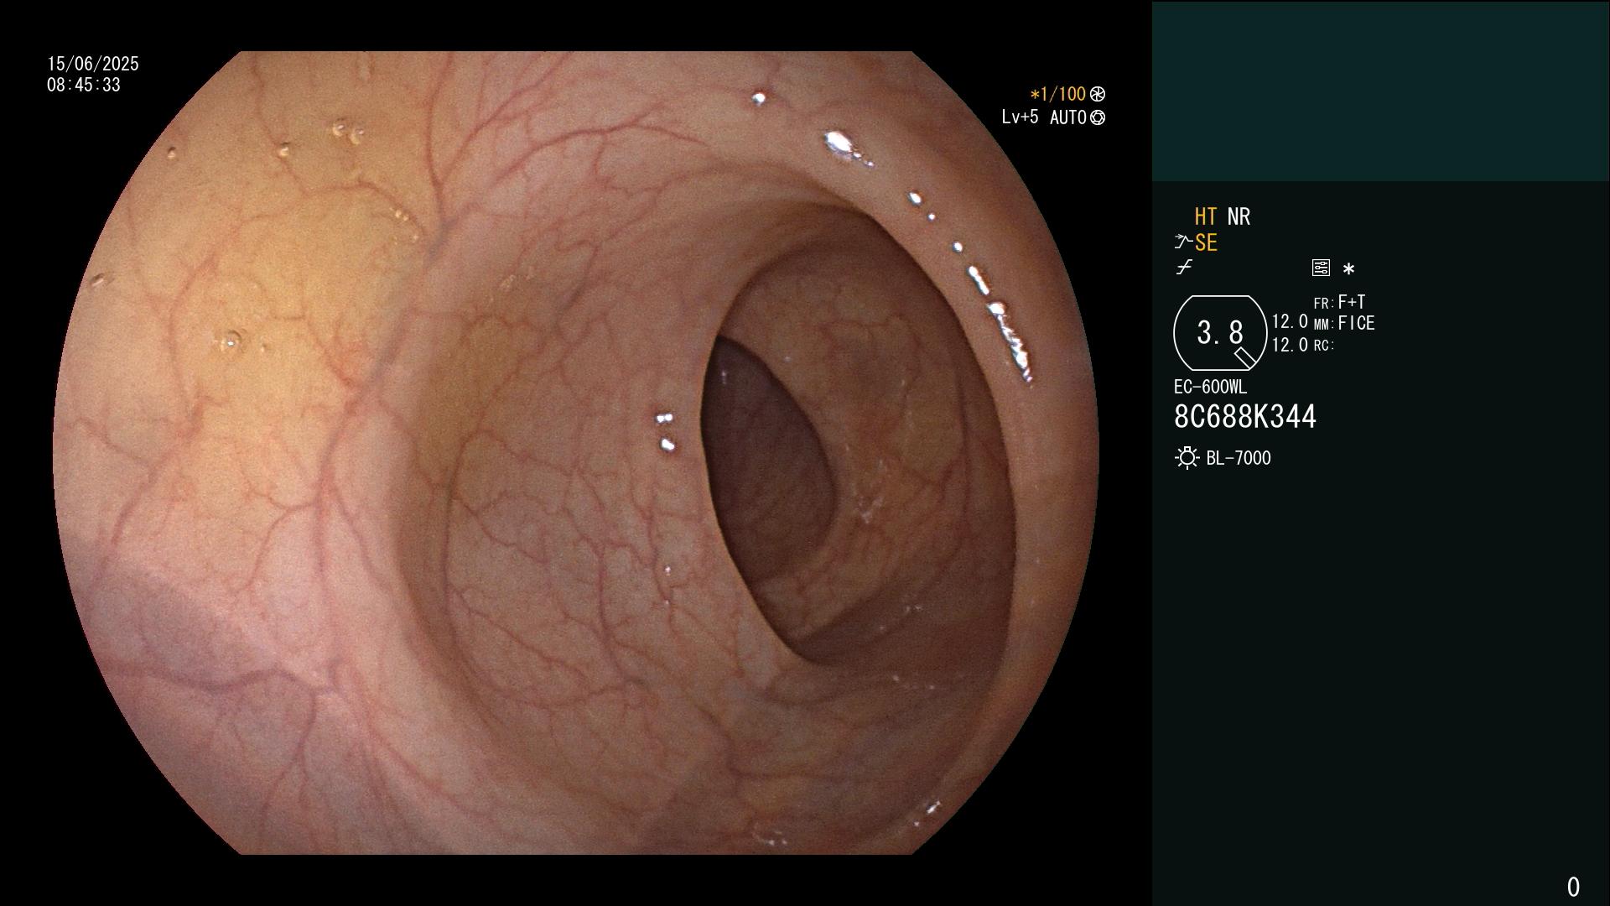Click the asterisk icon beside the sliders

1348,269
